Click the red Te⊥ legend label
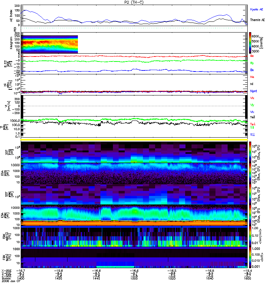Viewport: 268px width, 286px height. tap(253, 124)
